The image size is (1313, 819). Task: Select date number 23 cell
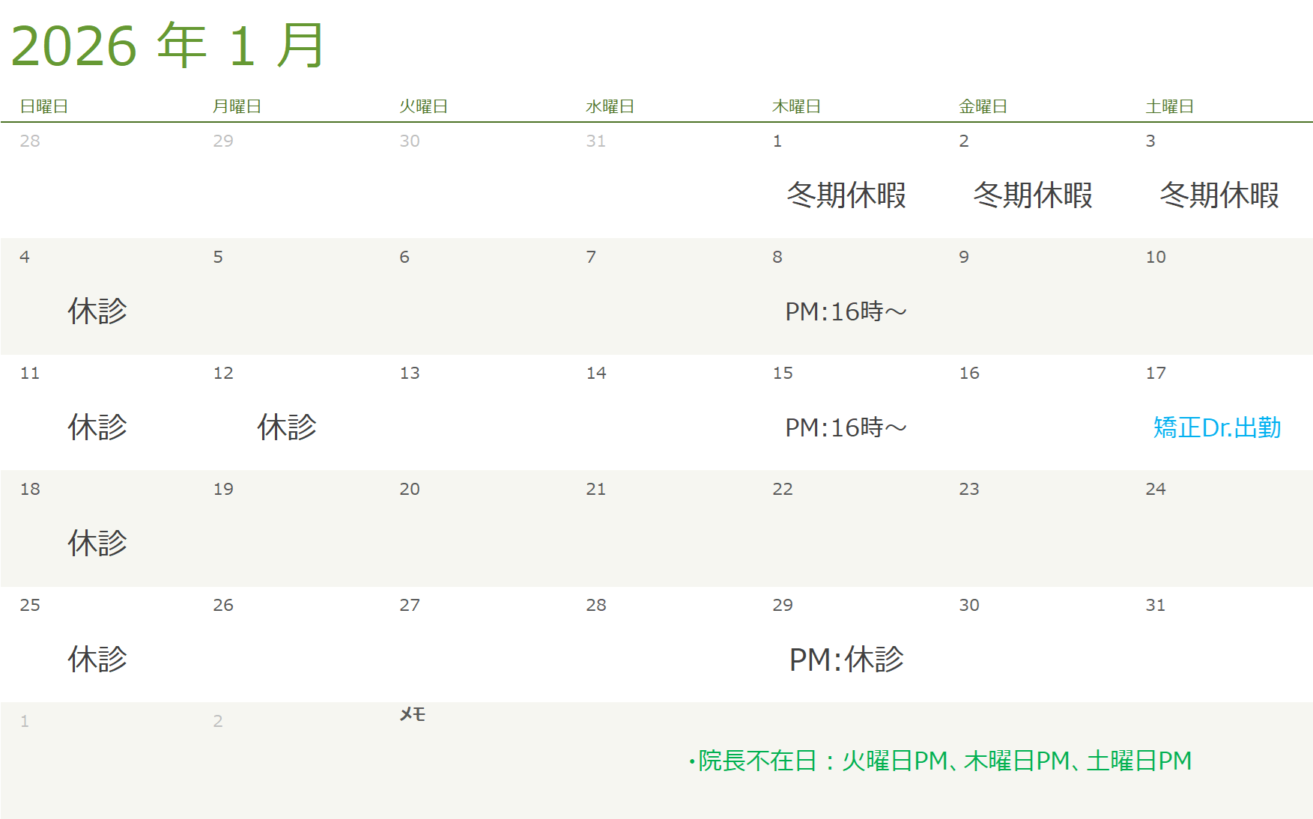(x=968, y=489)
